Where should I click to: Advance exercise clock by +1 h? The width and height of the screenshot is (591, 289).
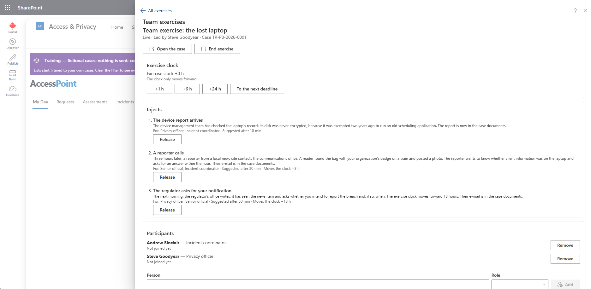pos(159,89)
